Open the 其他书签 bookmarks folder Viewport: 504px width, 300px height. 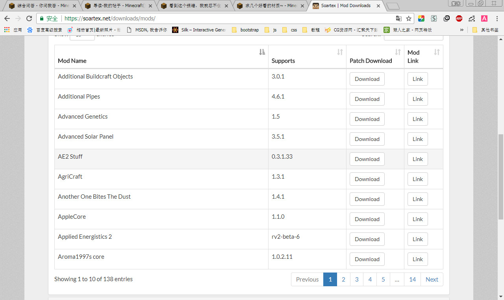coord(485,30)
